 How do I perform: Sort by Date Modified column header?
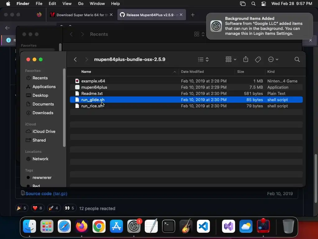tap(192, 72)
